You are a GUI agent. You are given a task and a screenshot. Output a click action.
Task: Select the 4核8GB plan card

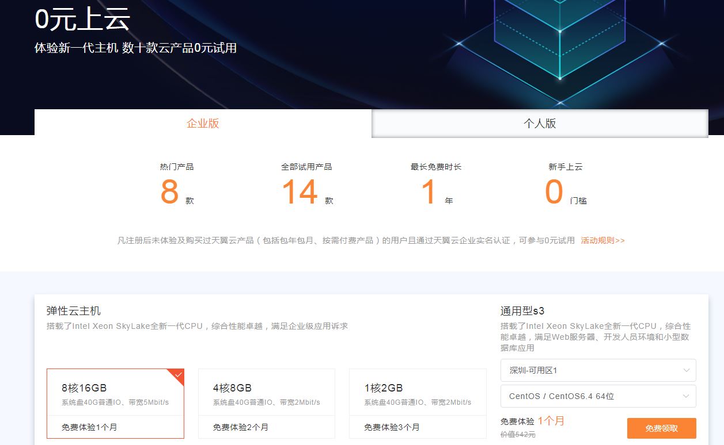point(267,404)
